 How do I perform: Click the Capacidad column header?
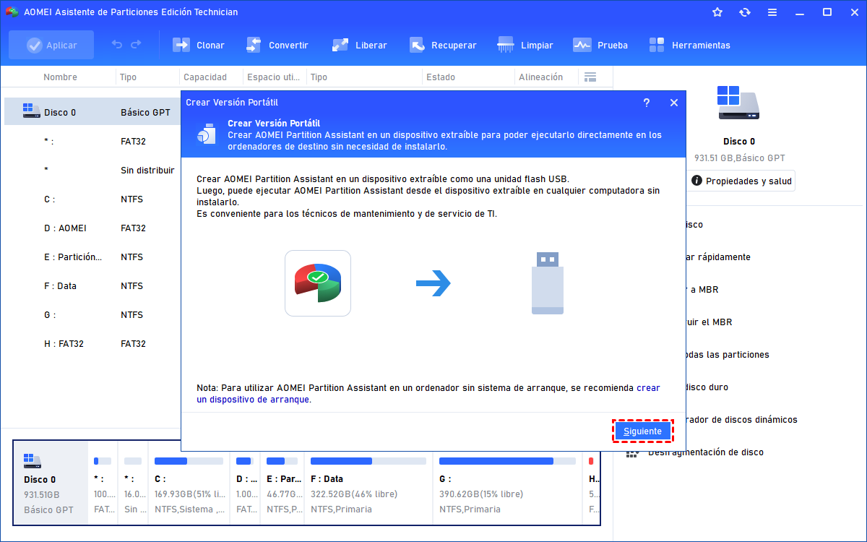(x=205, y=77)
